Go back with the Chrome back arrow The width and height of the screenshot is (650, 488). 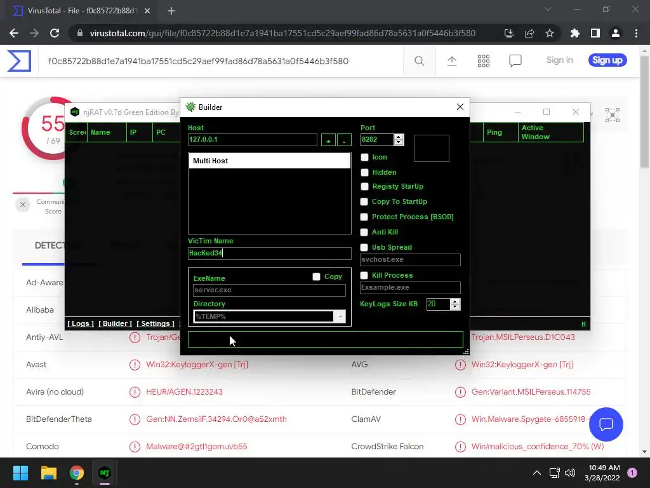pos(14,33)
